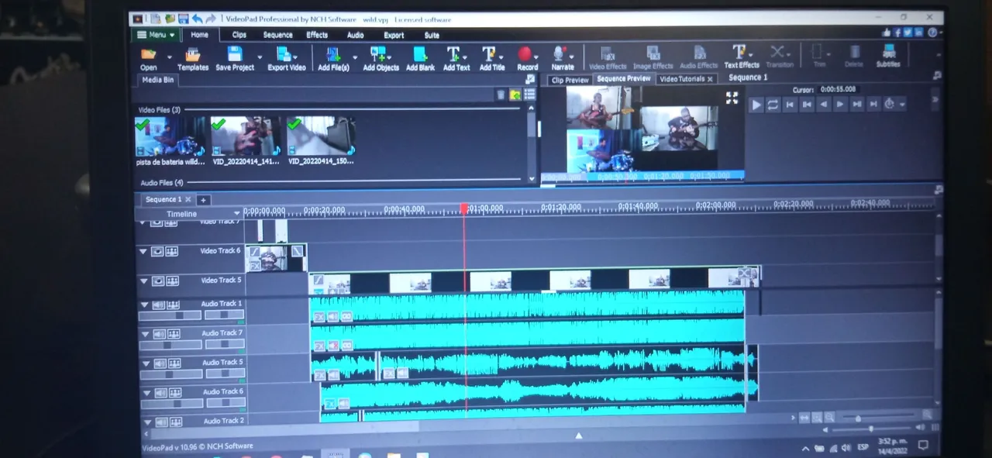Start recording with the Record icon
992x458 pixels.
[x=527, y=58]
